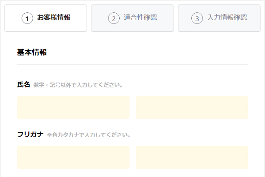Image resolution: width=265 pixels, height=177 pixels.
Task: Click the divider line below 基本情報
Action: click(x=132, y=64)
